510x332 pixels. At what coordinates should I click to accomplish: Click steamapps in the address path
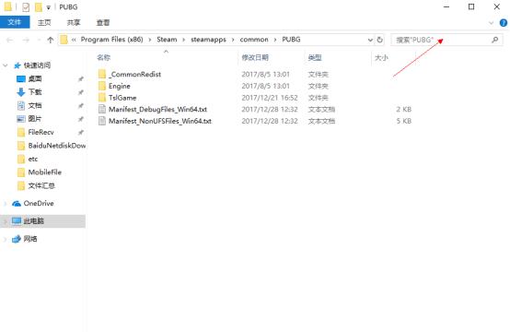click(208, 40)
